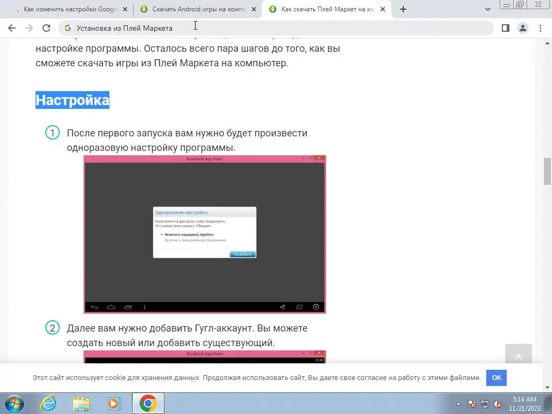
Task: Close the Play Market tab
Action: [x=383, y=10]
